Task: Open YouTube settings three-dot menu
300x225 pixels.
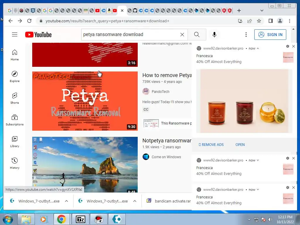Action: click(x=246, y=35)
